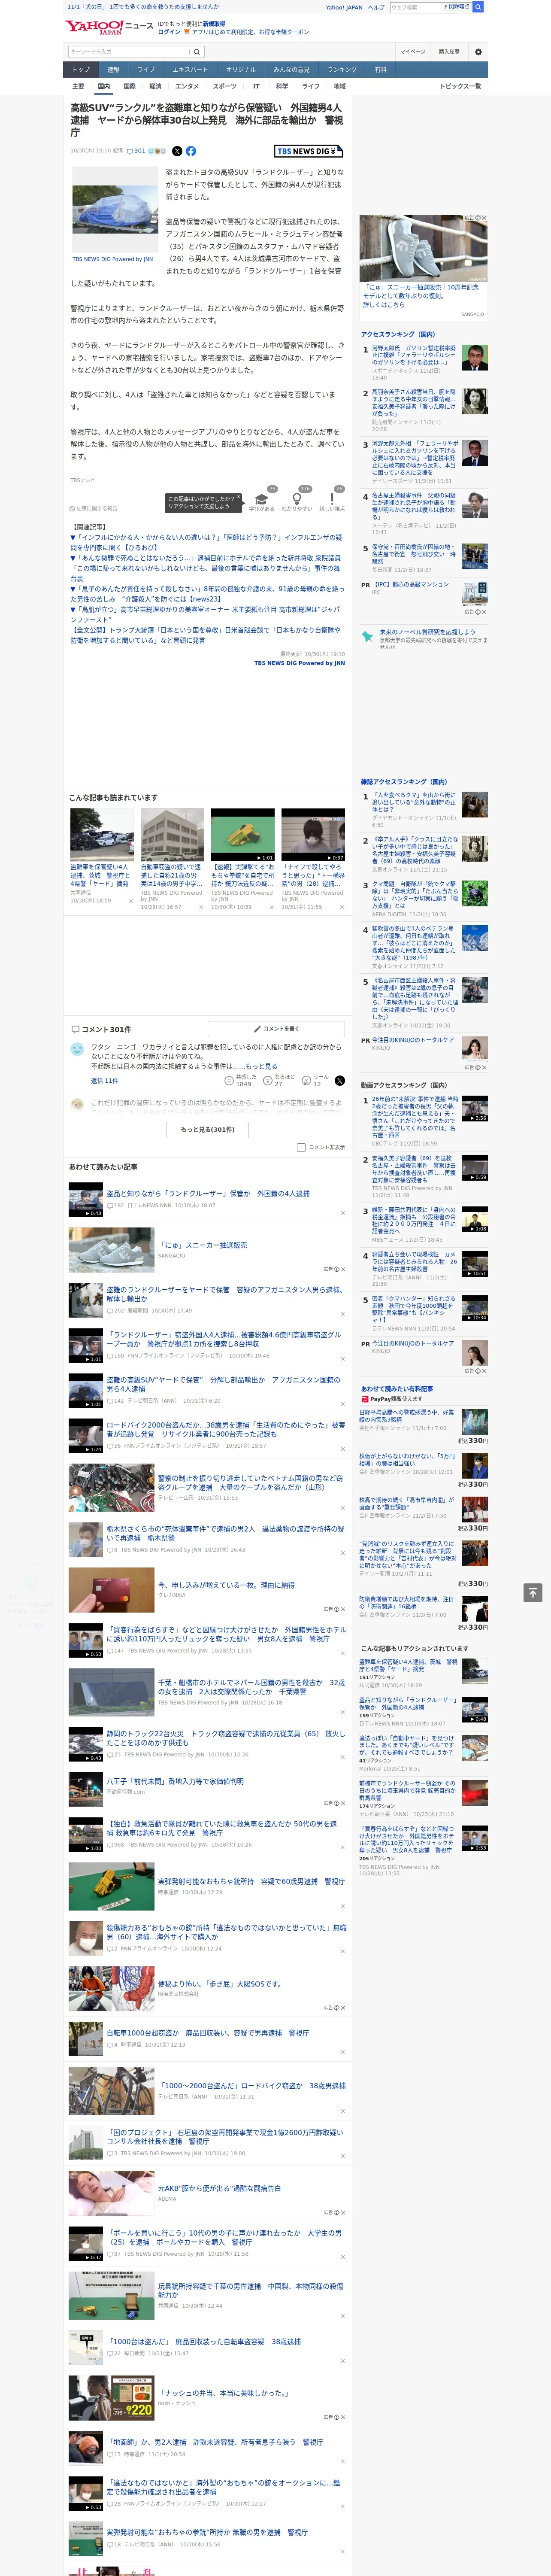Click the web search field at top
The width and height of the screenshot is (551, 2576).
coord(416,7)
